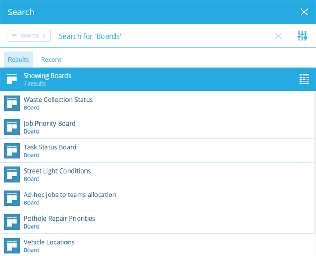Click the Job Priority Board icon
This screenshot has width=316, height=256.
[x=12, y=127]
